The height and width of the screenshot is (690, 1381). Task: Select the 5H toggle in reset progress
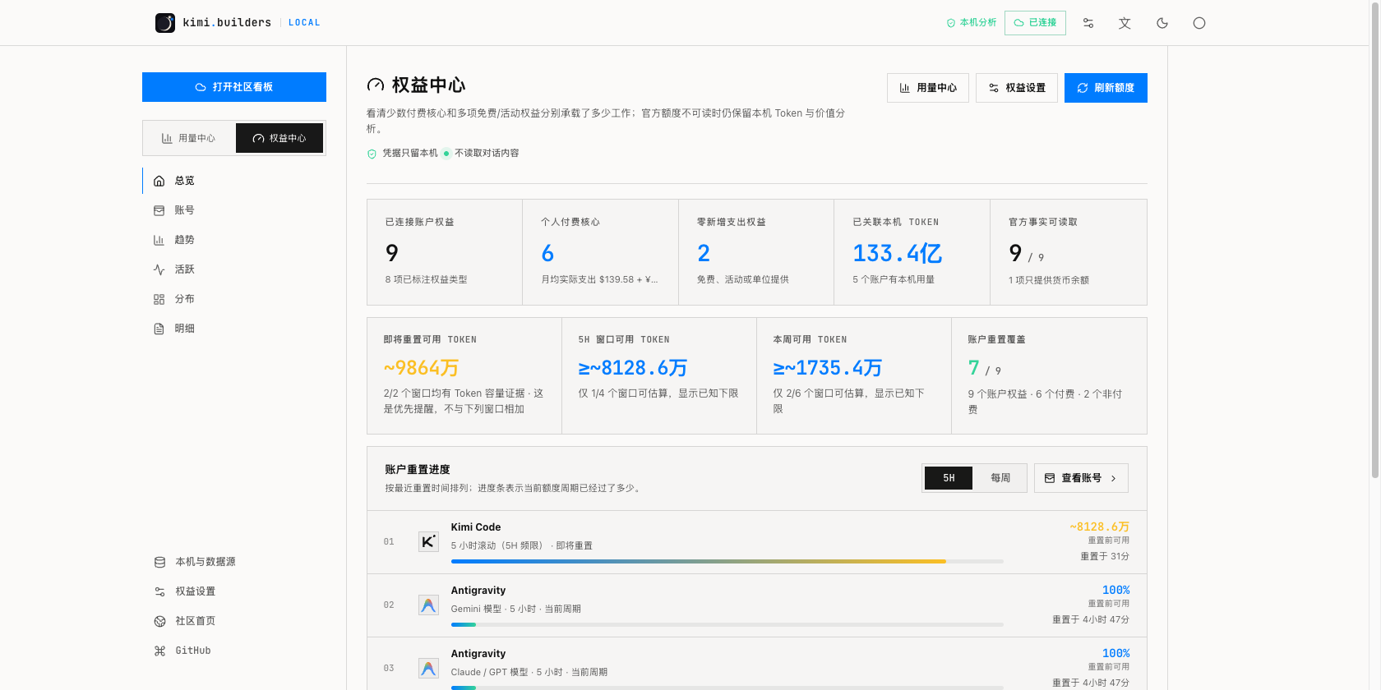coord(949,478)
